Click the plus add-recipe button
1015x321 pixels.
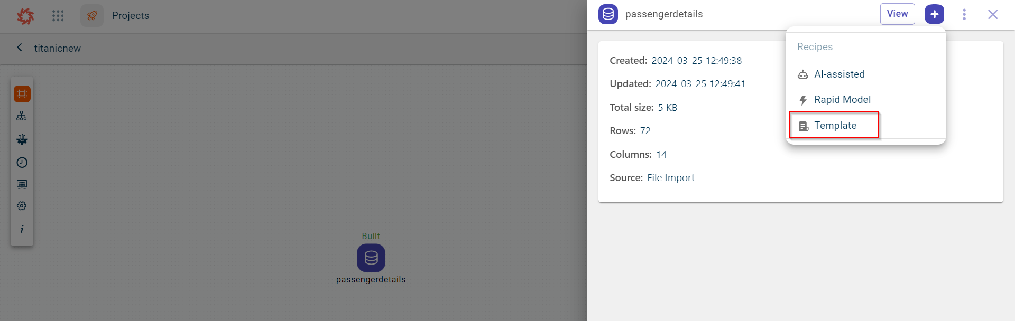[x=934, y=14]
